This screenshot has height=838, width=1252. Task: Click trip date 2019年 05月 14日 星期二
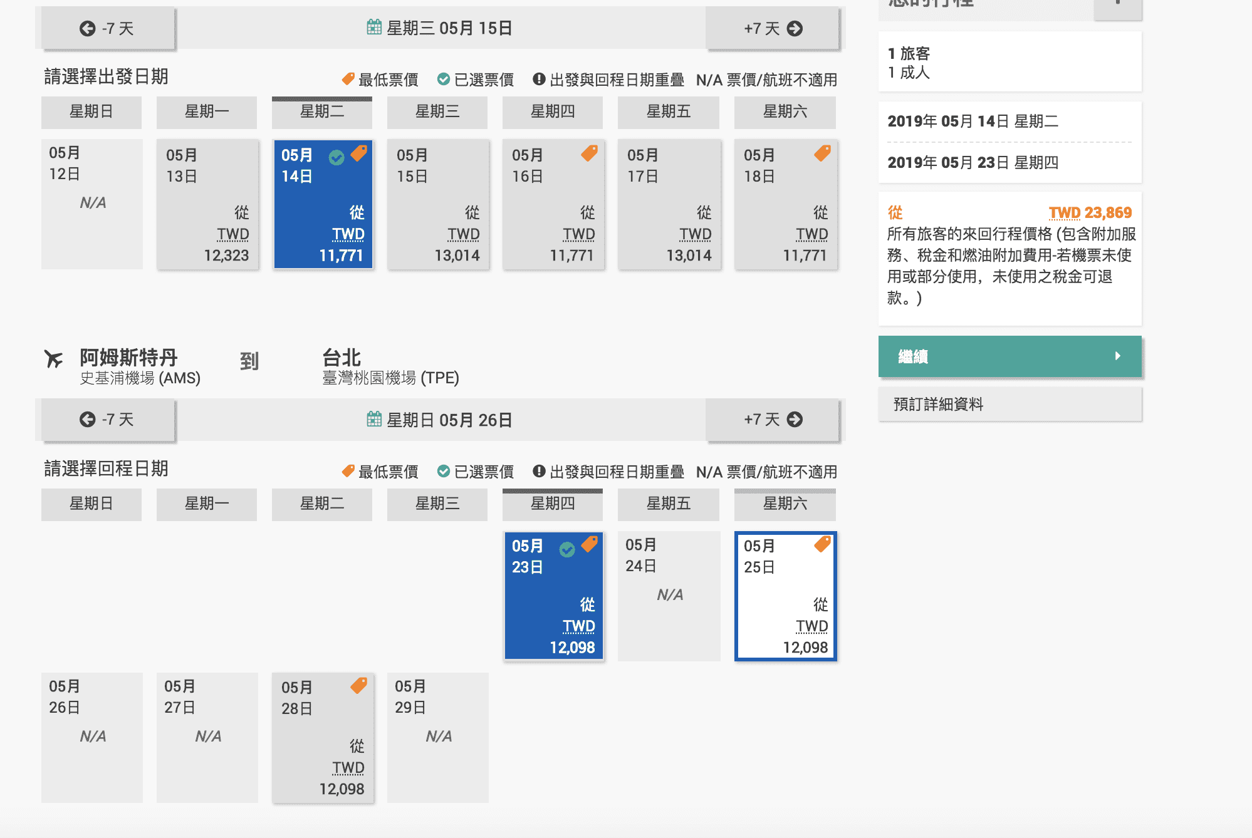973,122
